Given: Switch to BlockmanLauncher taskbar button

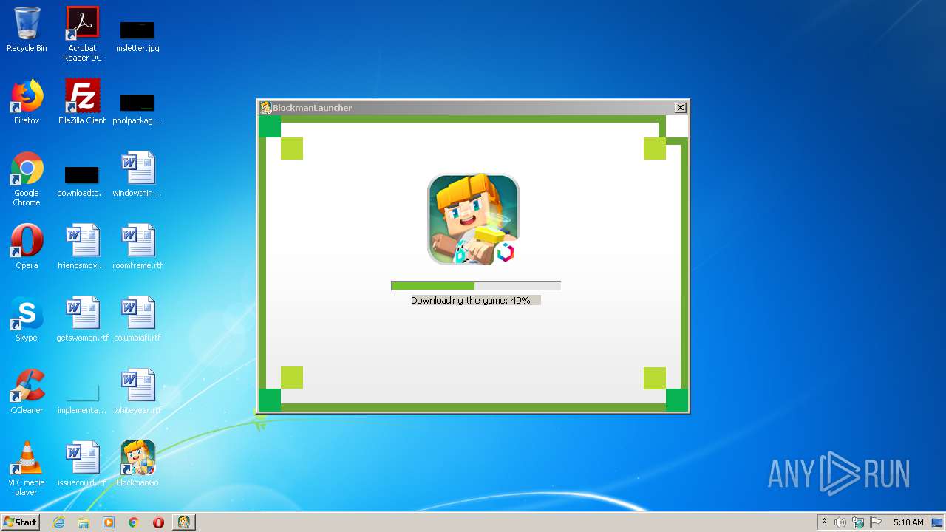Looking at the screenshot, I should [x=183, y=522].
